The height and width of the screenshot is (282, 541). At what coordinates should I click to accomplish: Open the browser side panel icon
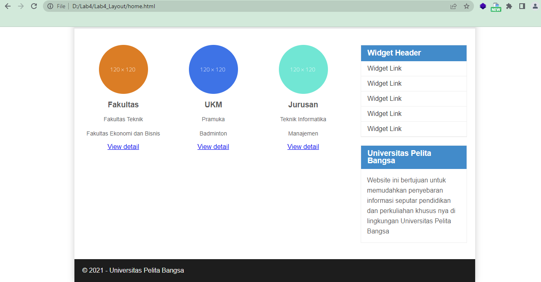(x=522, y=6)
